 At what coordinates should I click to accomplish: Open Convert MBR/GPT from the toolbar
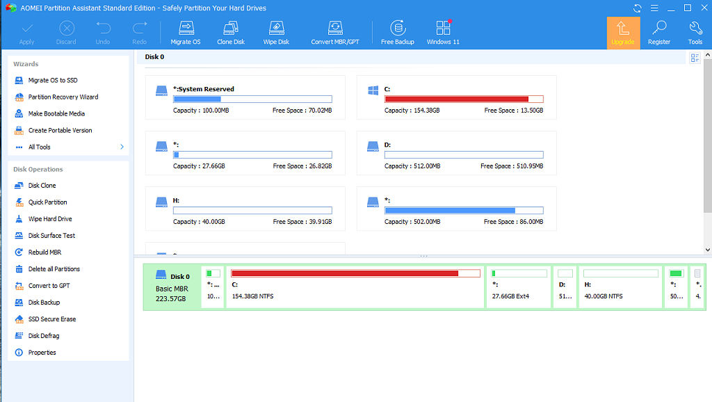pyautogui.click(x=335, y=33)
